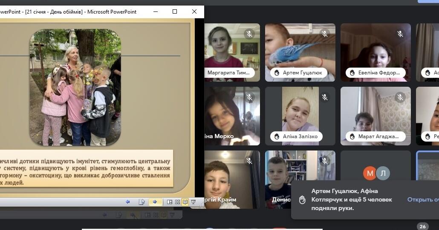Click hand icon in raised hands notification

[302, 199]
